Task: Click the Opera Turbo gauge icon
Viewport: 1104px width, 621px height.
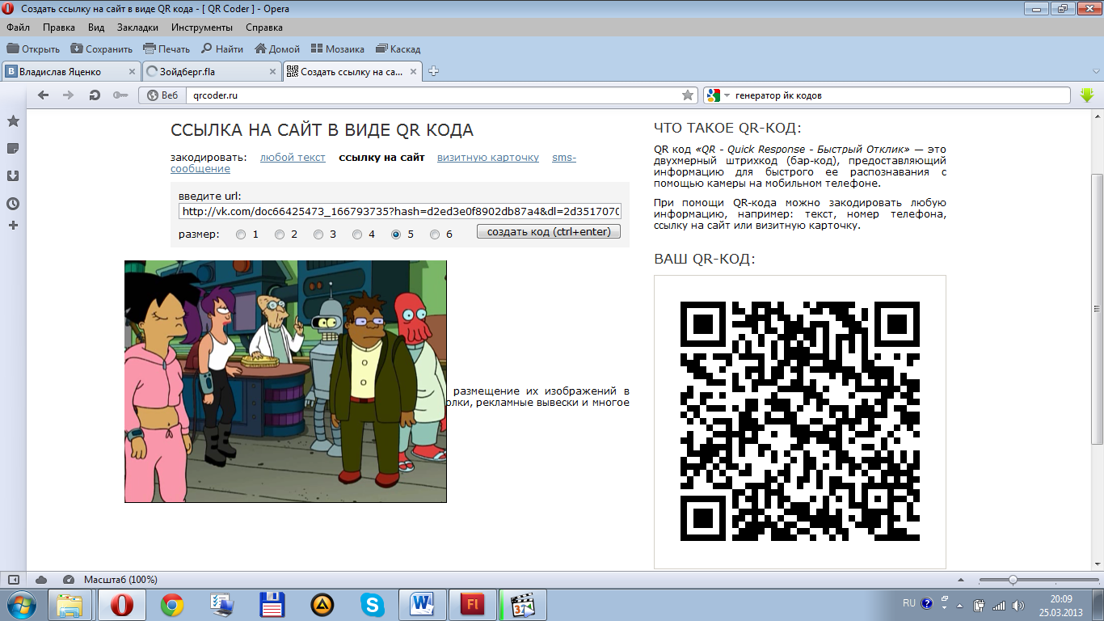Action: coord(68,580)
